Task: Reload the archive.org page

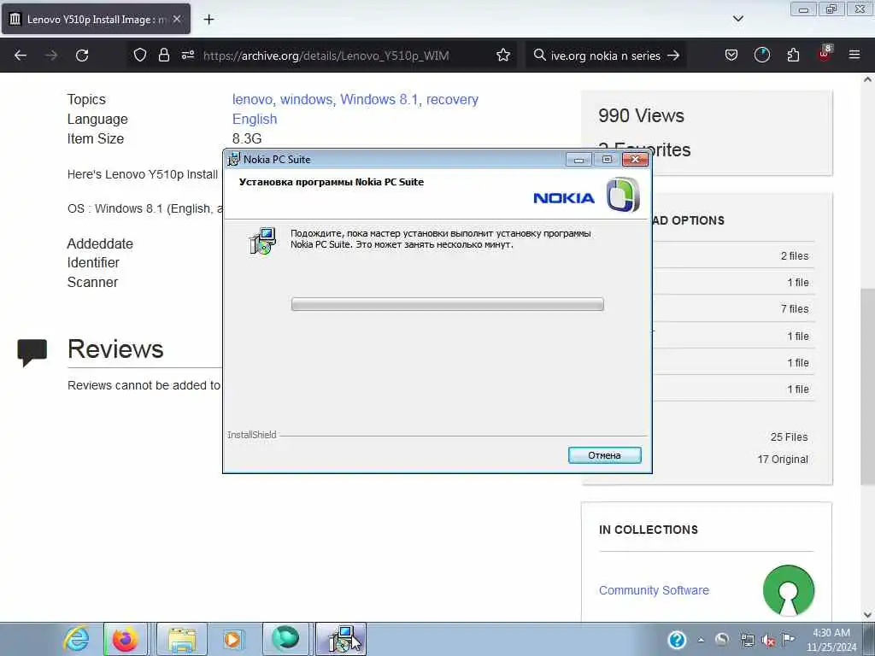Action: click(x=82, y=56)
